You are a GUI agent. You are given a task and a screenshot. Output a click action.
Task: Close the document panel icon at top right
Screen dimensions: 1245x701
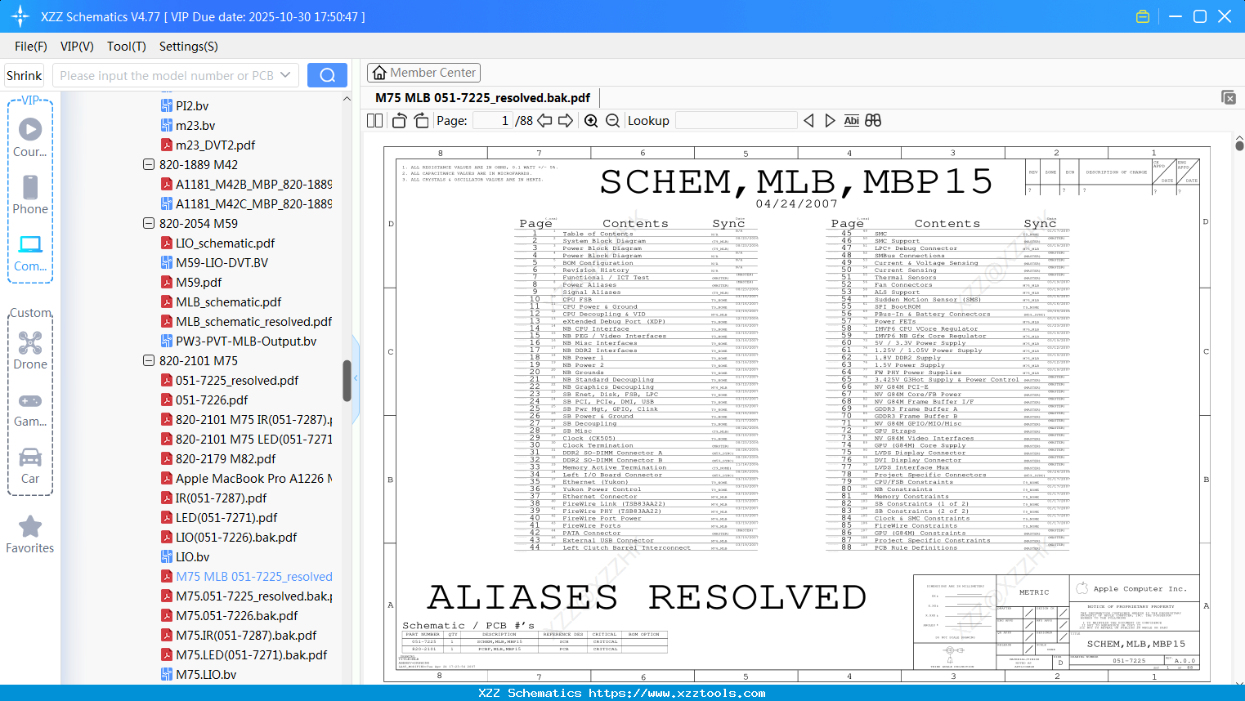[1228, 97]
